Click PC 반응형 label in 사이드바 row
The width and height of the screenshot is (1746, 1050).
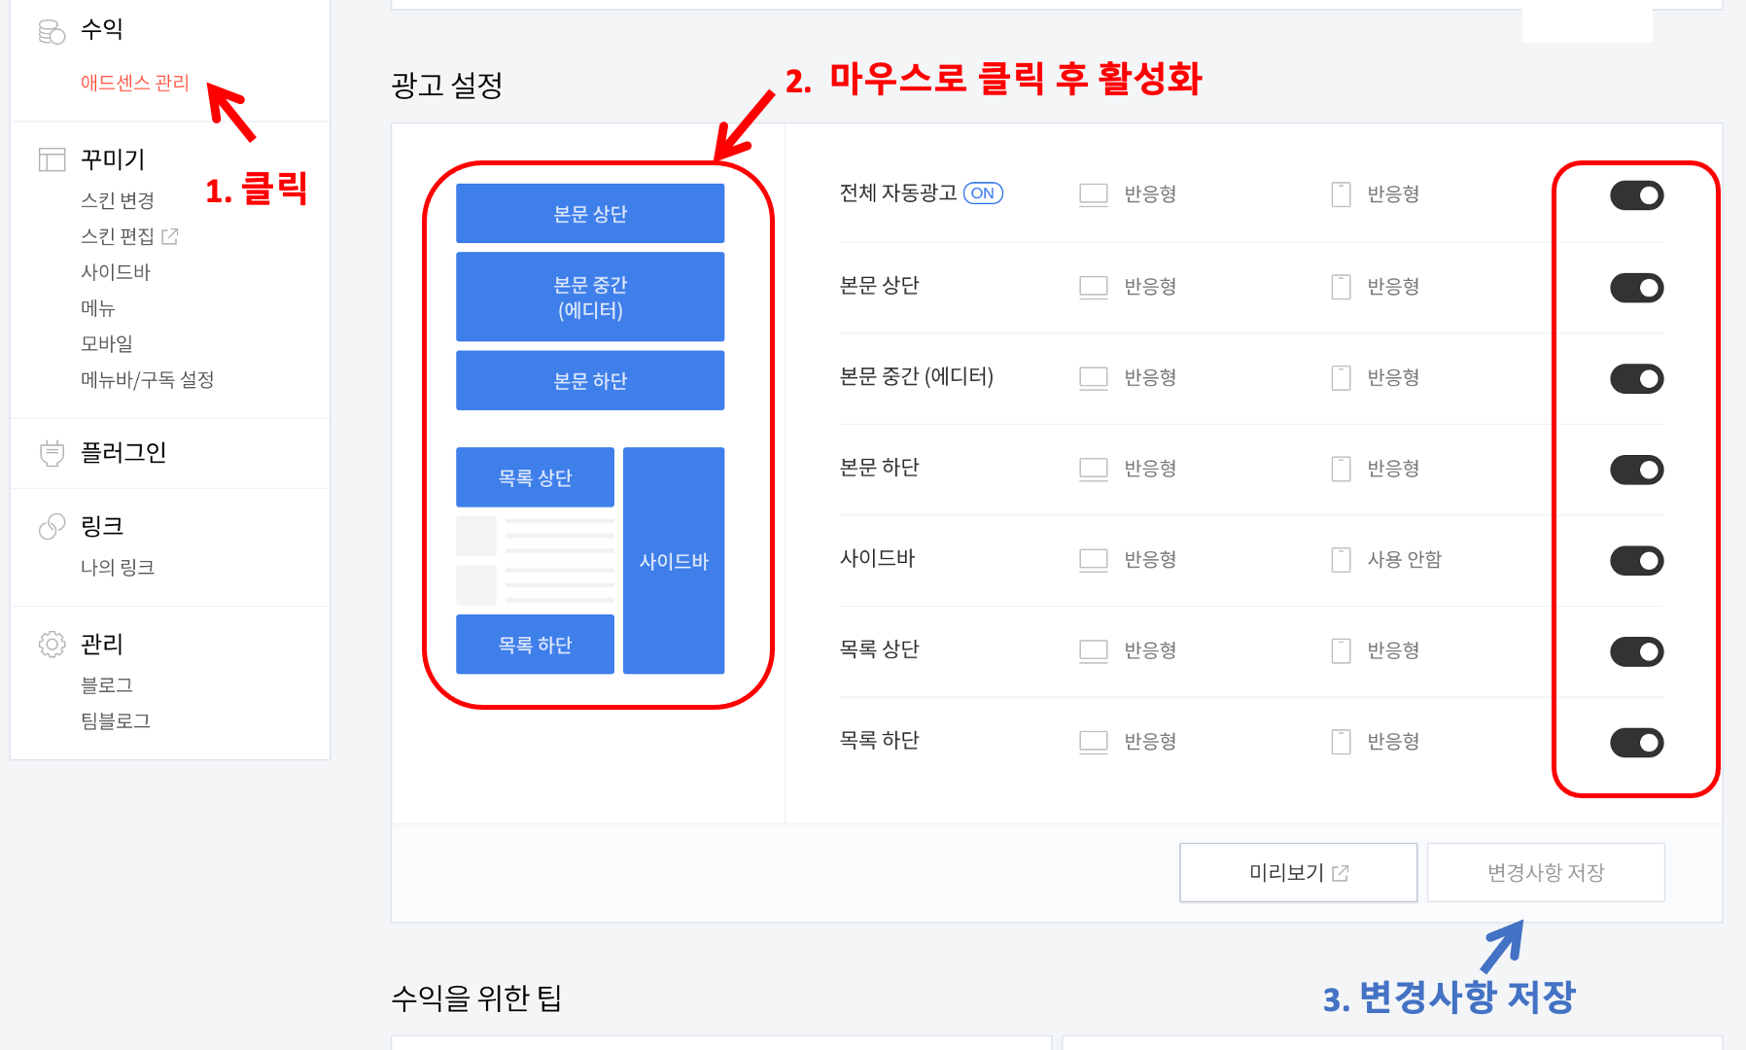1150,559
